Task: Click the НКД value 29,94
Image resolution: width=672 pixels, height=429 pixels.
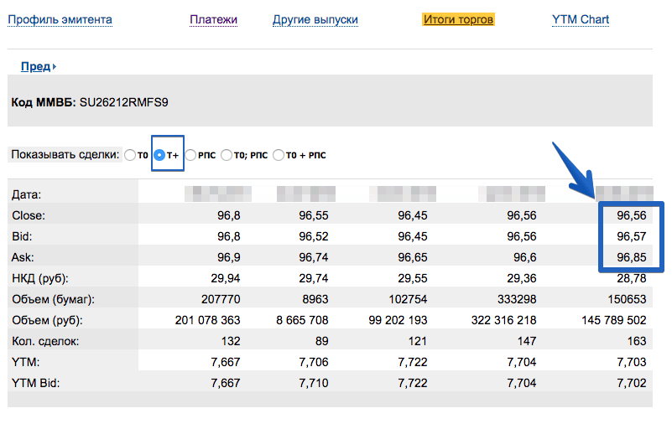Action: pyautogui.click(x=226, y=278)
